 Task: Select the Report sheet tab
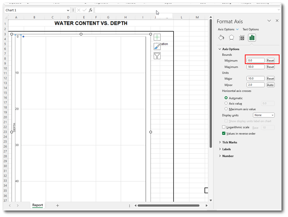[38, 205]
